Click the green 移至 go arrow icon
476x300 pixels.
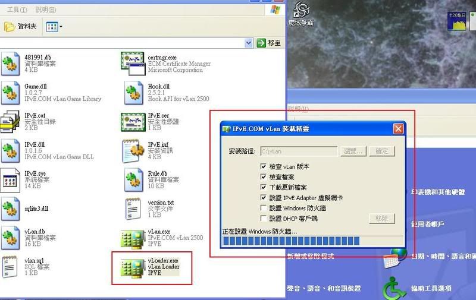tap(261, 43)
